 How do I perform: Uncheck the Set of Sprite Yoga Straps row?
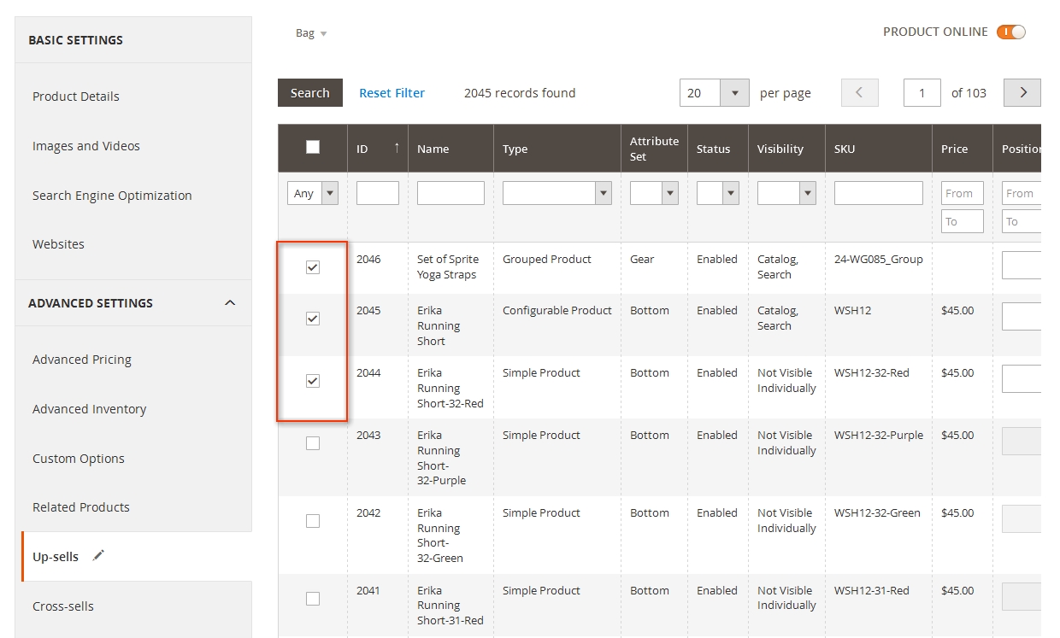click(x=312, y=266)
